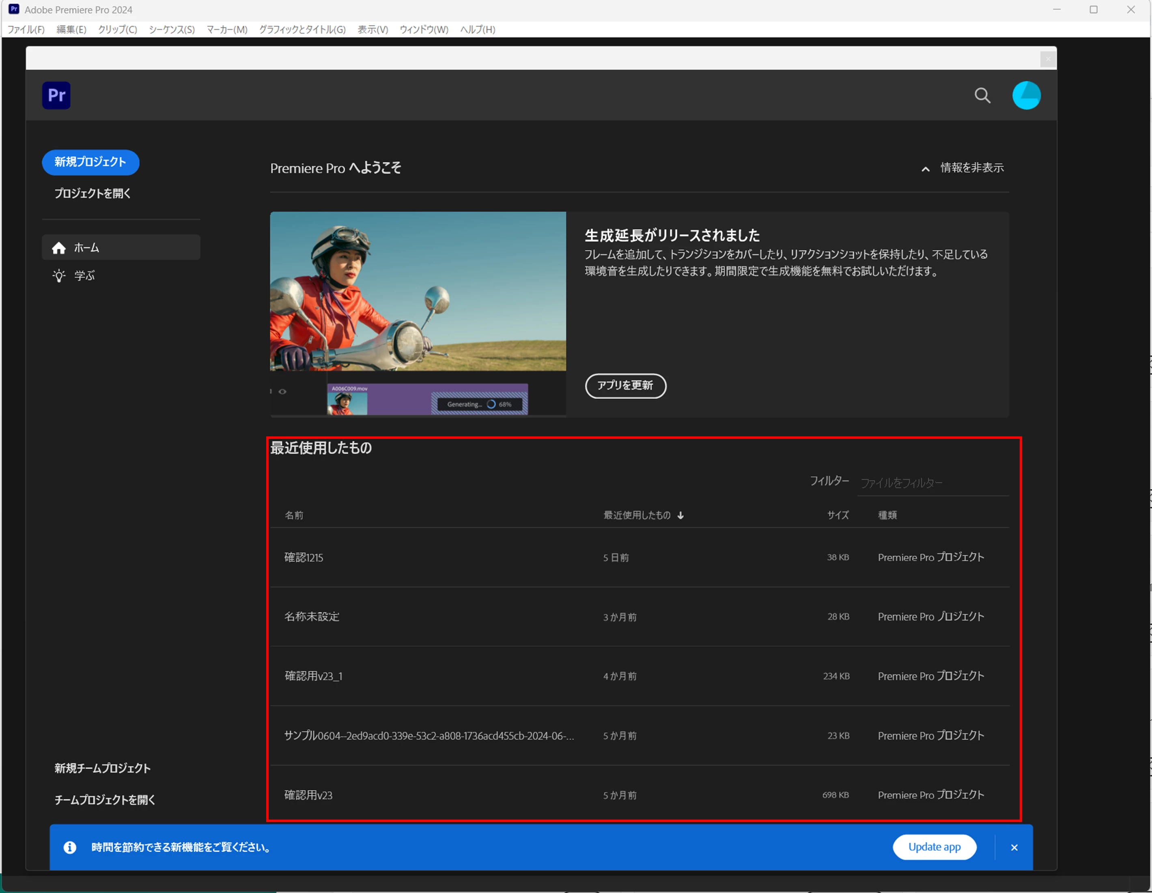The width and height of the screenshot is (1152, 893).
Task: Open the シーケンス(S) menu
Action: click(x=171, y=30)
